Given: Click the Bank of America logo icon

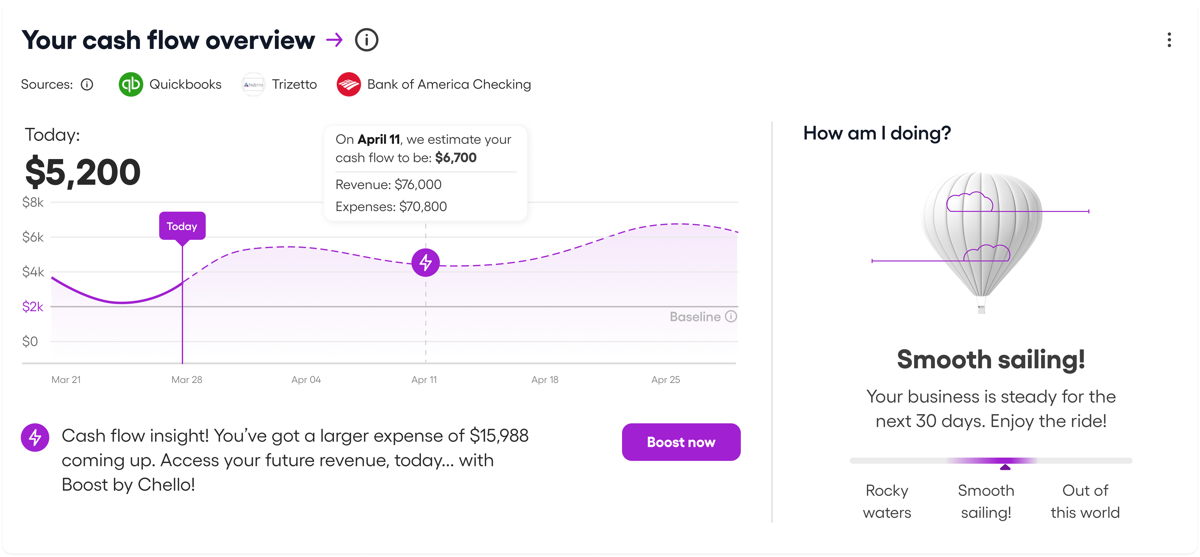Looking at the screenshot, I should [349, 84].
